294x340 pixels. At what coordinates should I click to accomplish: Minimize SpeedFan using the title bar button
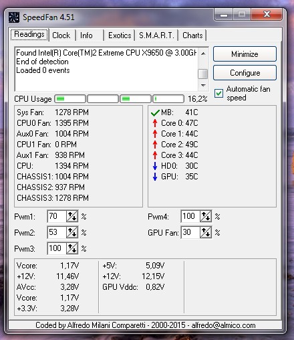224,14
